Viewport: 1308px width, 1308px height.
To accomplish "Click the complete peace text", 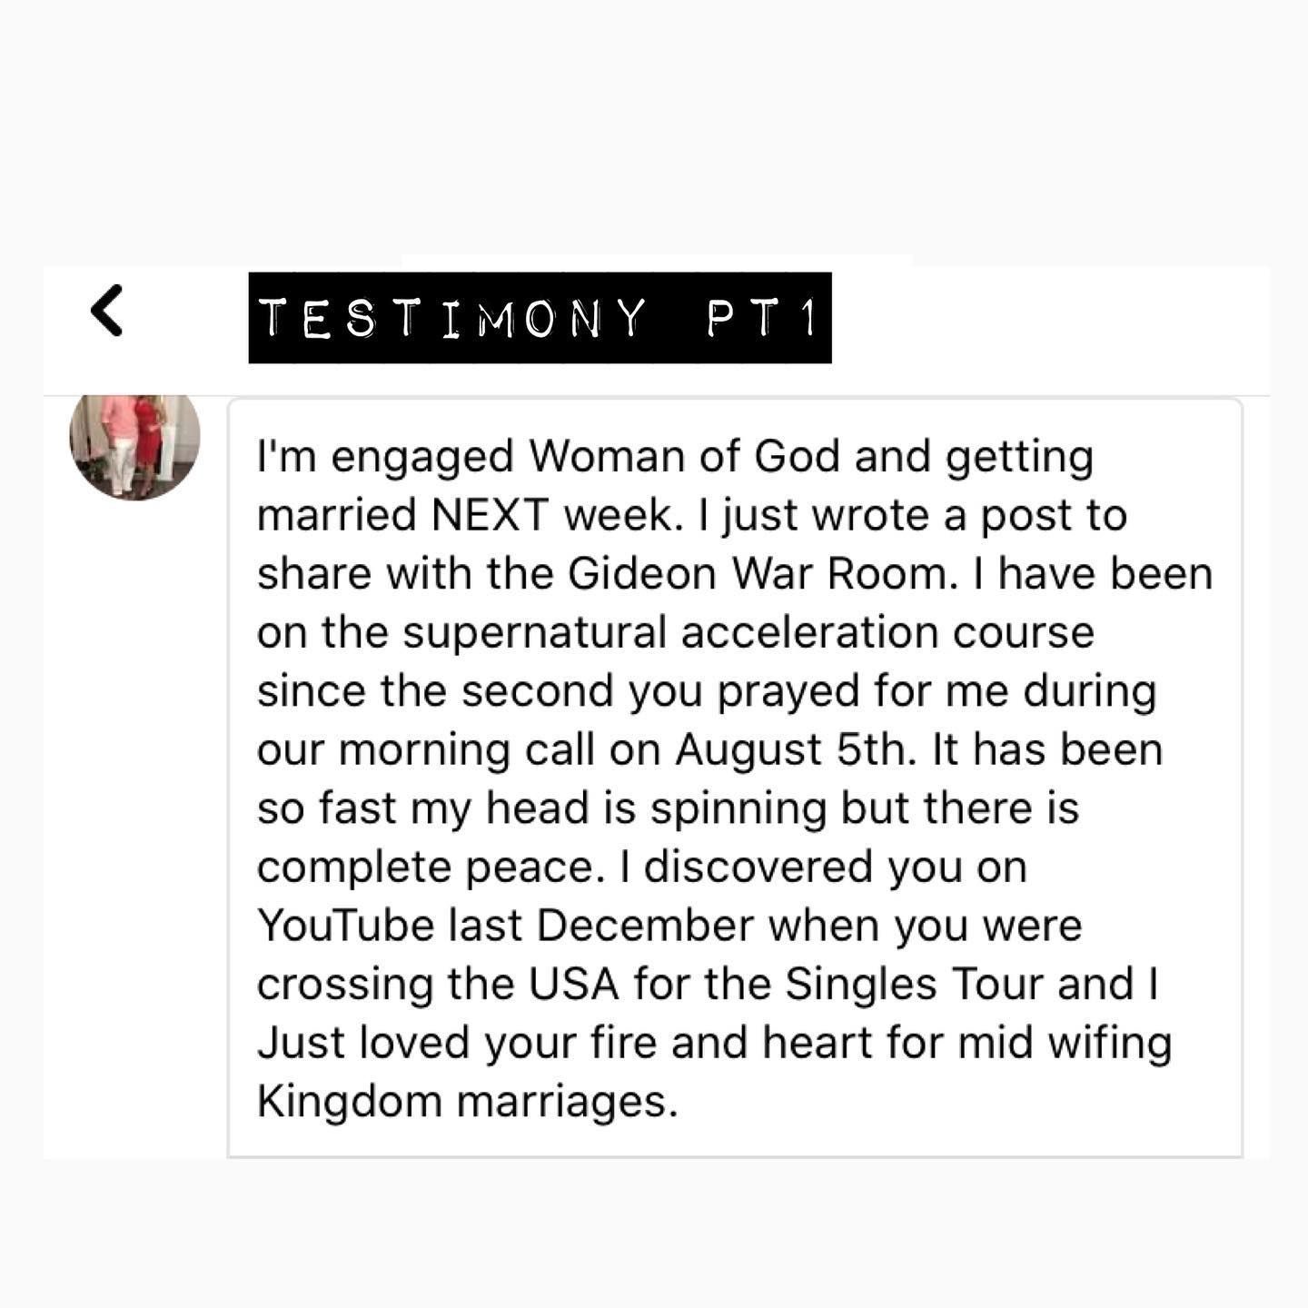I will (431, 867).
